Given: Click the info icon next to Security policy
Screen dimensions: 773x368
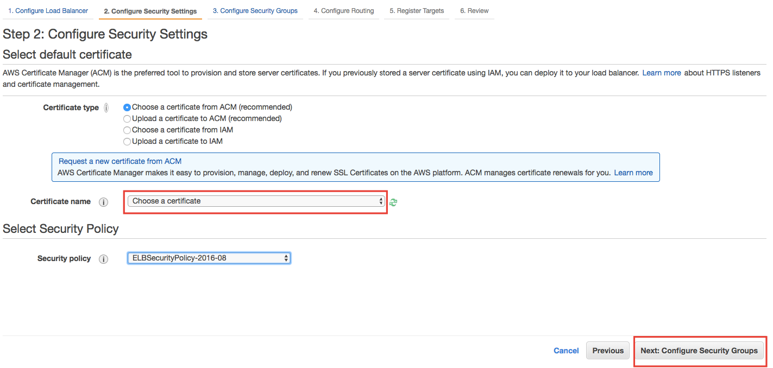Looking at the screenshot, I should click(103, 259).
